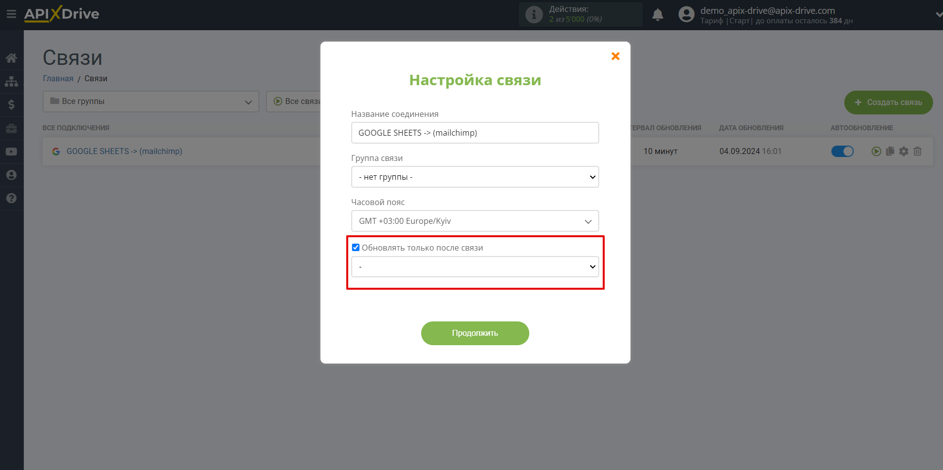This screenshot has width=943, height=470.
Task: Open the user profile sidebar icon
Action: pos(11,175)
